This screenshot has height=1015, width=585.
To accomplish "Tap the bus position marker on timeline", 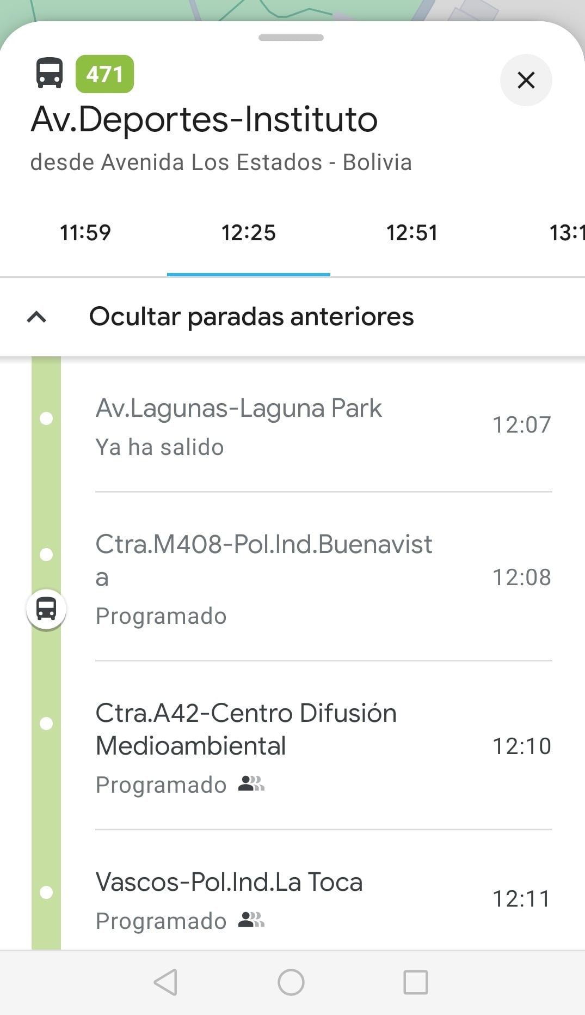I will pos(46,609).
